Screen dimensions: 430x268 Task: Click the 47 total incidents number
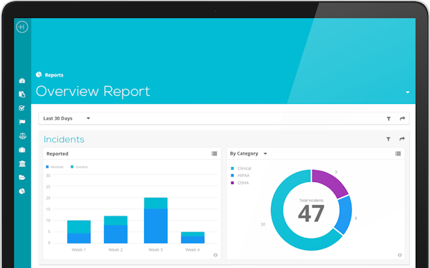coord(311,214)
